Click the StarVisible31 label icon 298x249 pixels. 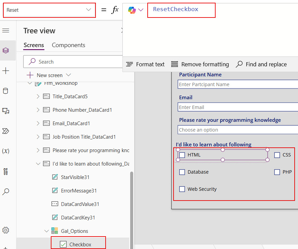point(55,177)
